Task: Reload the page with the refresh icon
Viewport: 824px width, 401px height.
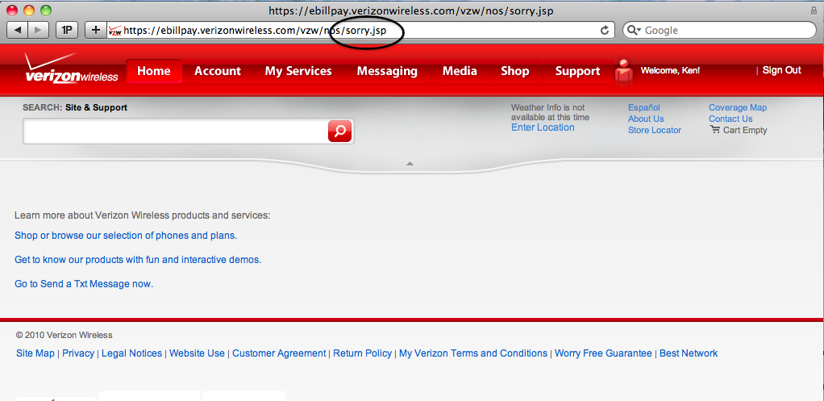Action: coord(605,30)
